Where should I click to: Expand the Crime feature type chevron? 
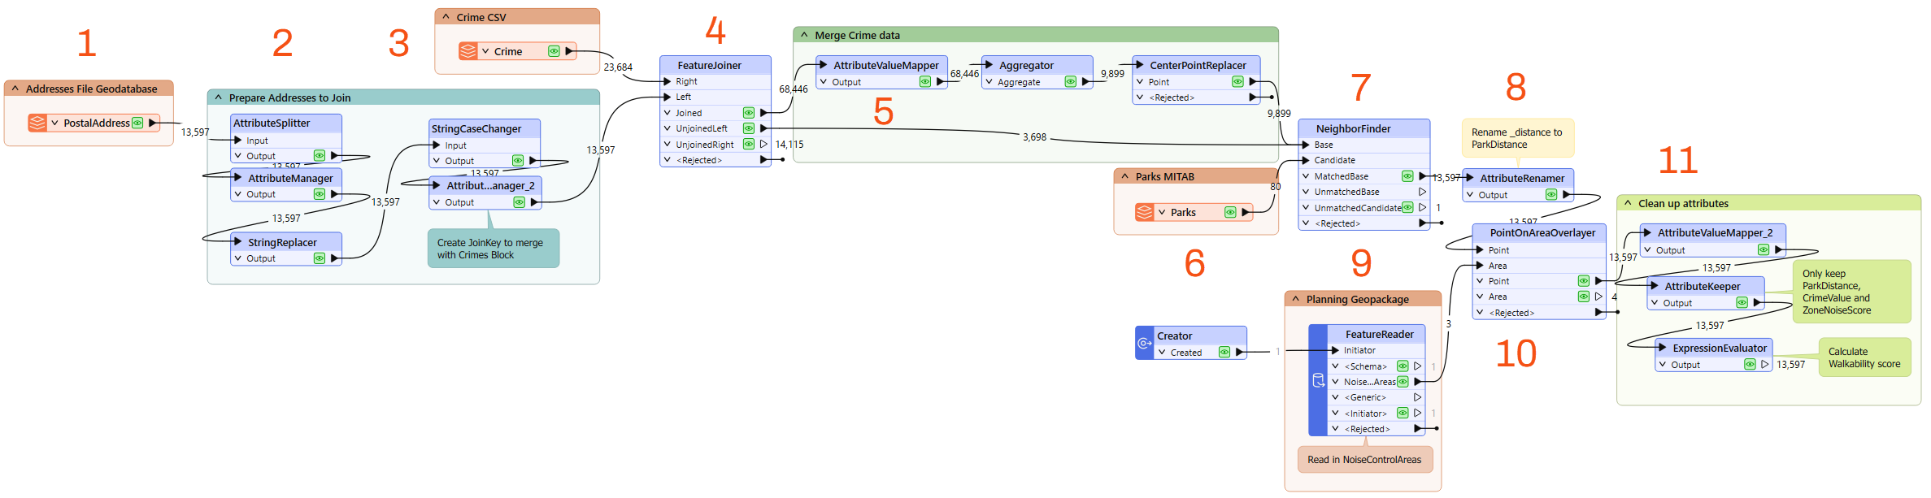tap(485, 51)
